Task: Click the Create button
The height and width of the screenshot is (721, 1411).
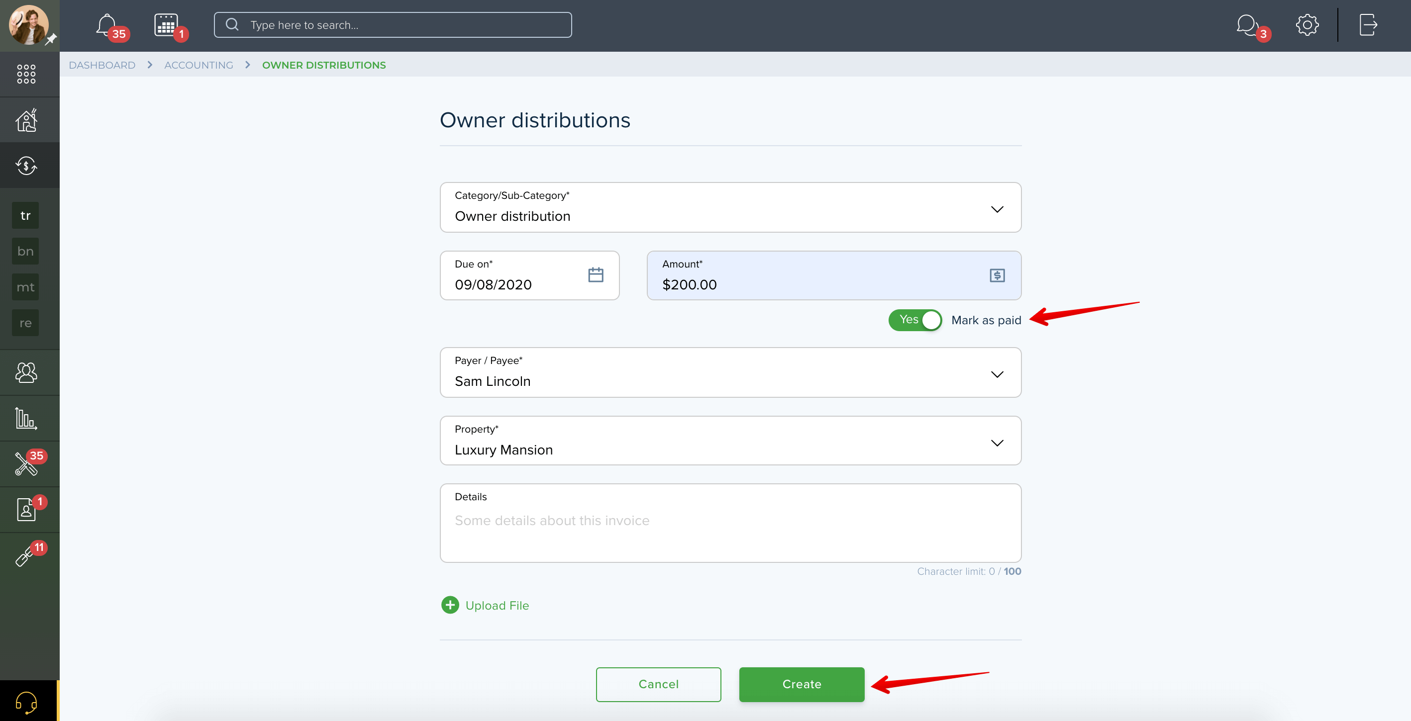Action: (802, 684)
